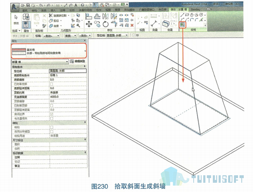
Task: Switch to the 插入 ribbon tab
Action: pos(53,10)
